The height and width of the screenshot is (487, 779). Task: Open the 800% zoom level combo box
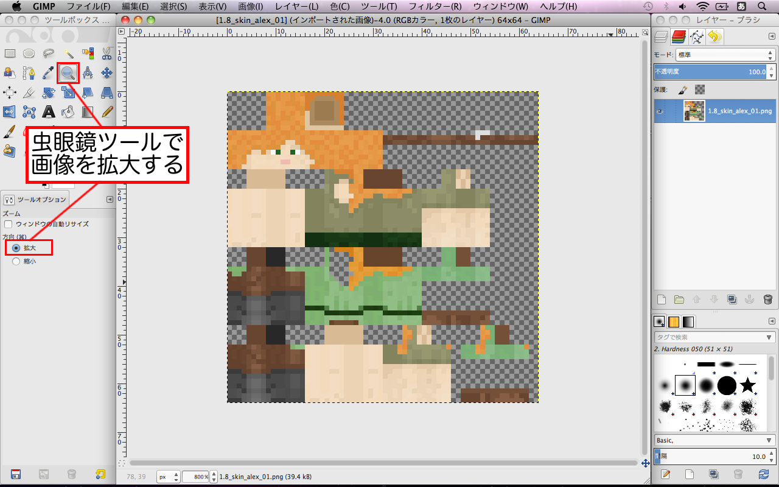tap(199, 477)
